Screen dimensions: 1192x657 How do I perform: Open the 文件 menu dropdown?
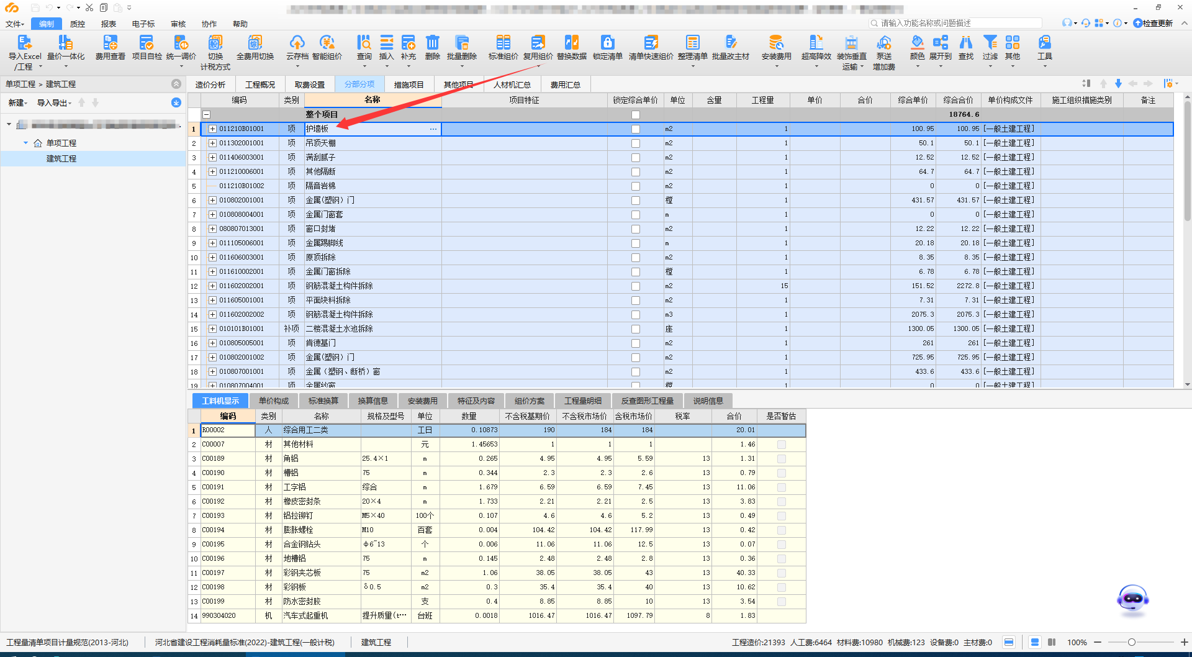15,24
